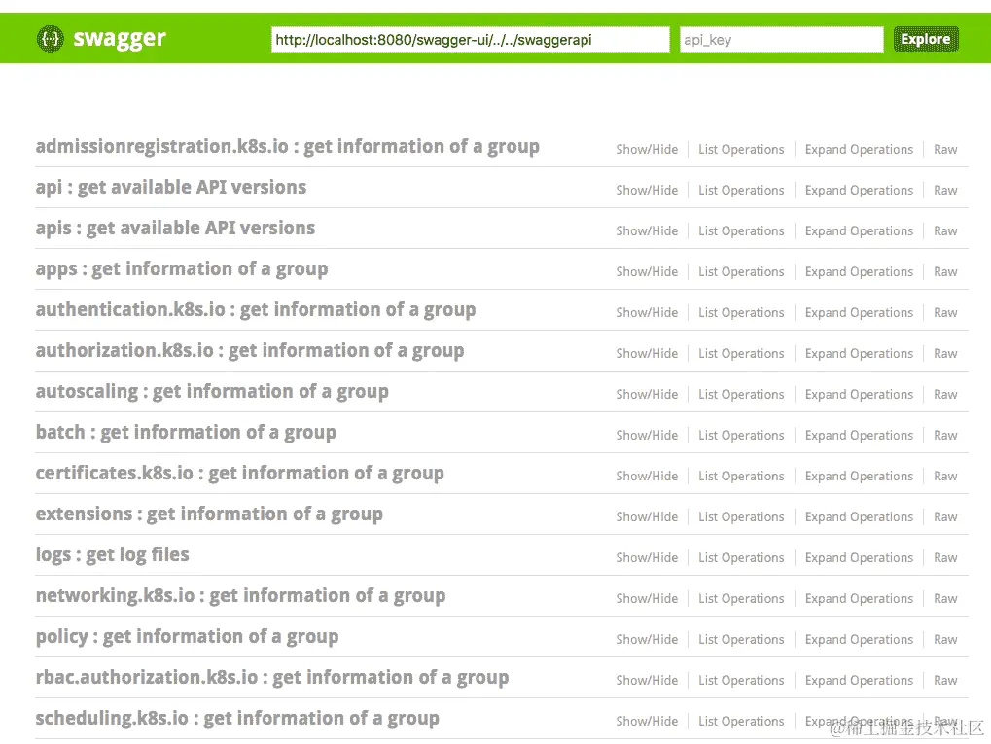991x744 pixels.
Task: Toggle Show/Hide for certificates.k8s.io
Action: tap(647, 476)
